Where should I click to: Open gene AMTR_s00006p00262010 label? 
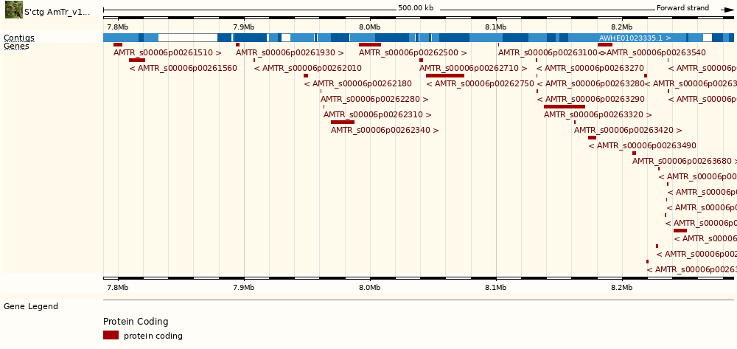pyautogui.click(x=308, y=68)
